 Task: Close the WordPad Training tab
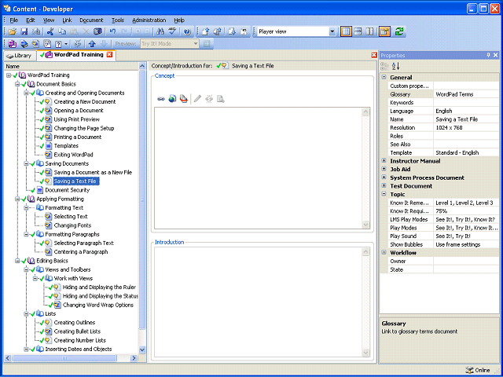pos(110,54)
